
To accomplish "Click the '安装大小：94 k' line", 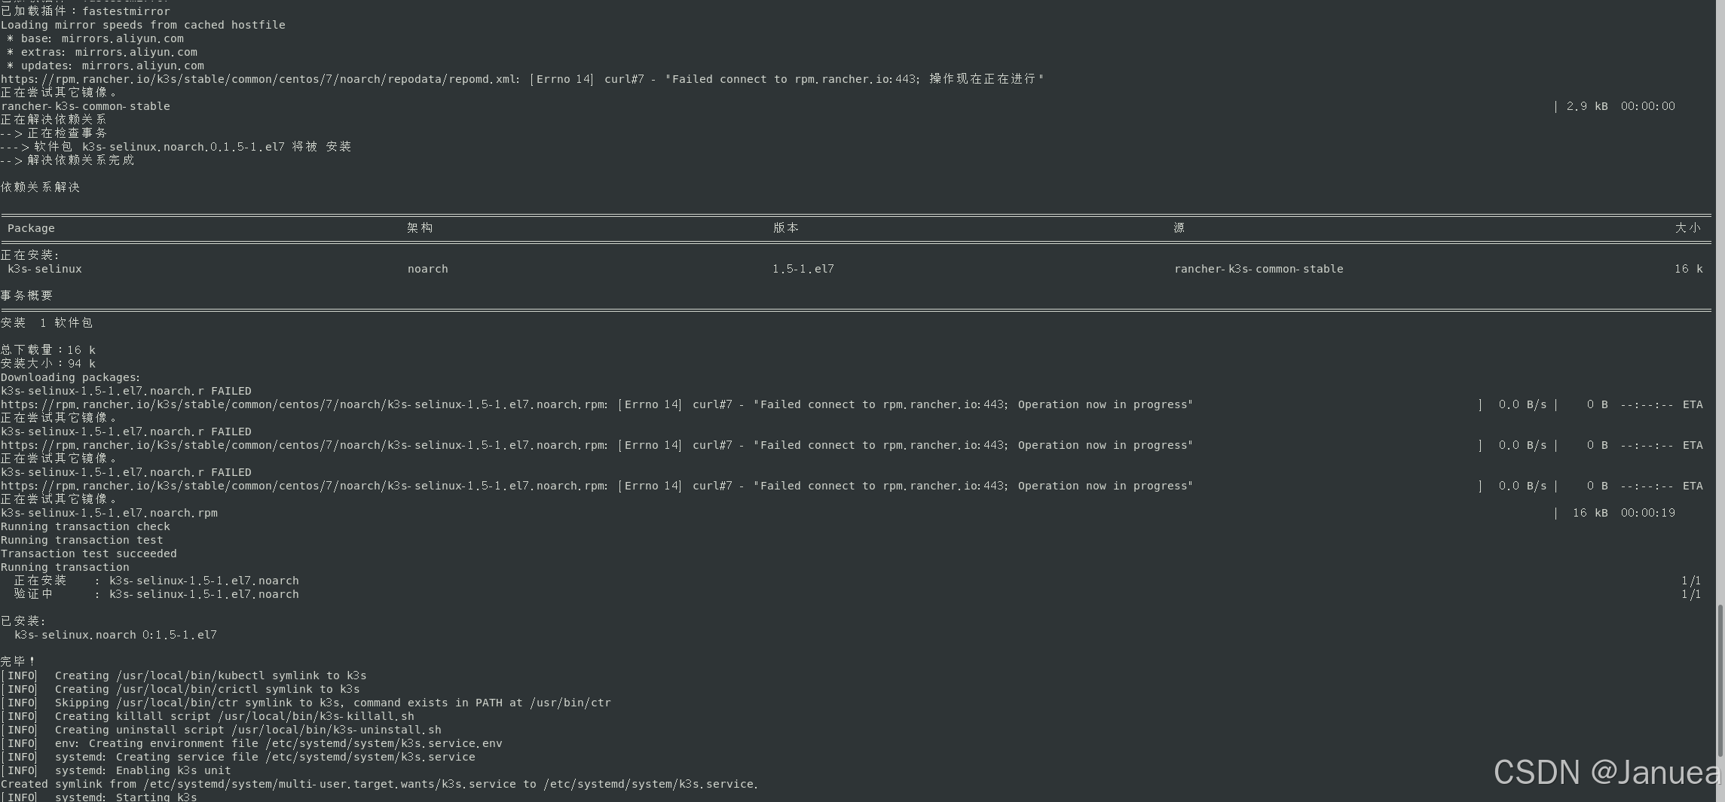I will (48, 364).
